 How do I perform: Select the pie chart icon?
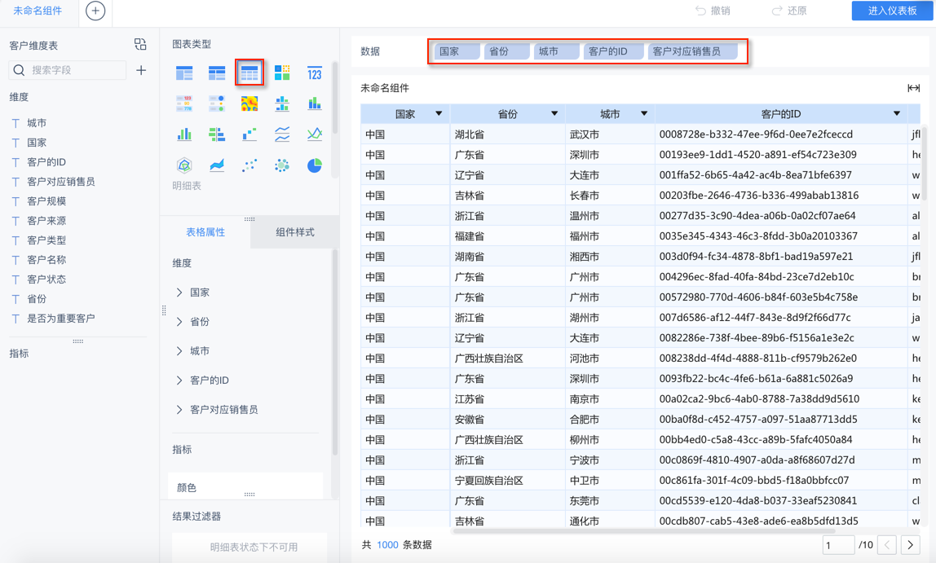coord(315,165)
